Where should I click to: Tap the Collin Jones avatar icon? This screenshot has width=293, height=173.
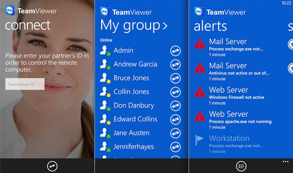(x=105, y=92)
